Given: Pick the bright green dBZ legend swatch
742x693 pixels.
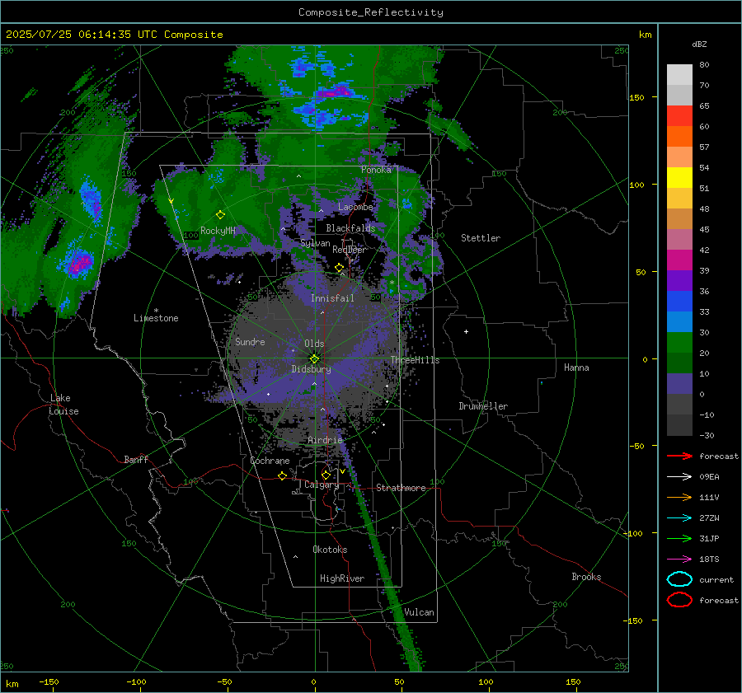Looking at the screenshot, I should 679,343.
